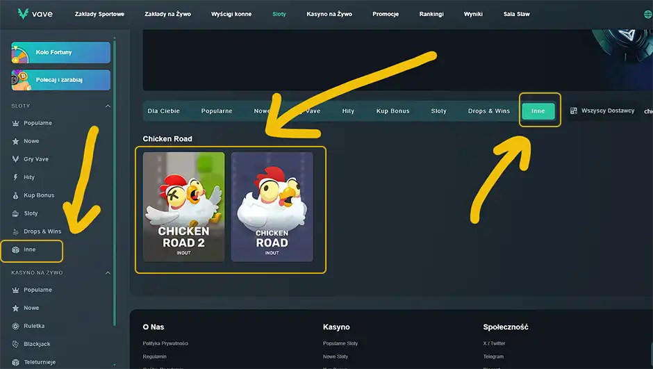Image resolution: width=653 pixels, height=369 pixels.
Task: Click the providers icon beside Wszyscy Dostawcy
Action: [x=573, y=110]
